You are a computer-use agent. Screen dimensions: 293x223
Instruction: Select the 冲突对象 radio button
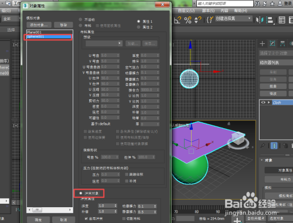coord(81,193)
